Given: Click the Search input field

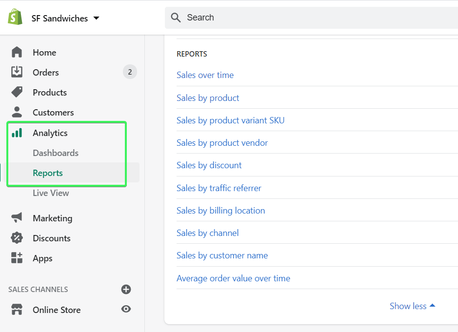Looking at the screenshot, I should [311, 18].
